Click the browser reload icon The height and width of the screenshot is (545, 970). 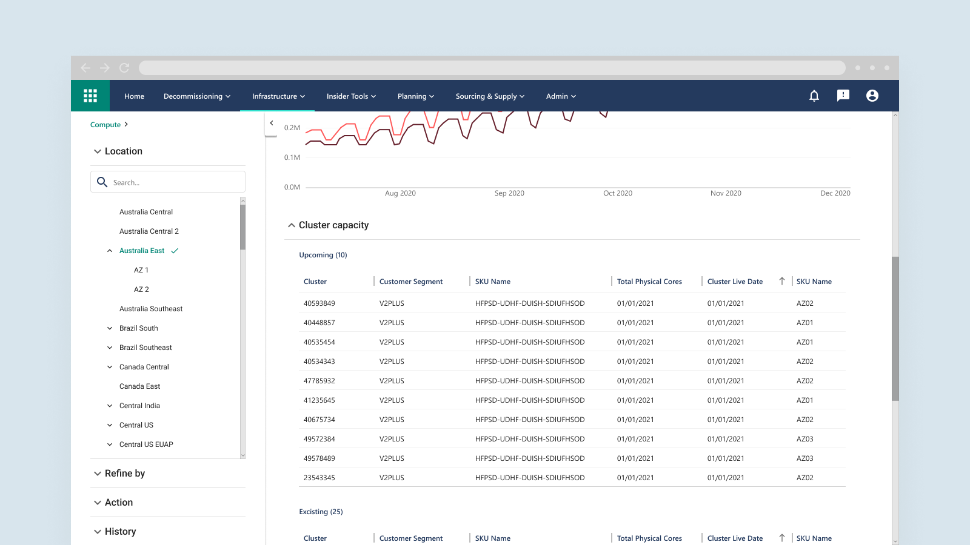(124, 68)
